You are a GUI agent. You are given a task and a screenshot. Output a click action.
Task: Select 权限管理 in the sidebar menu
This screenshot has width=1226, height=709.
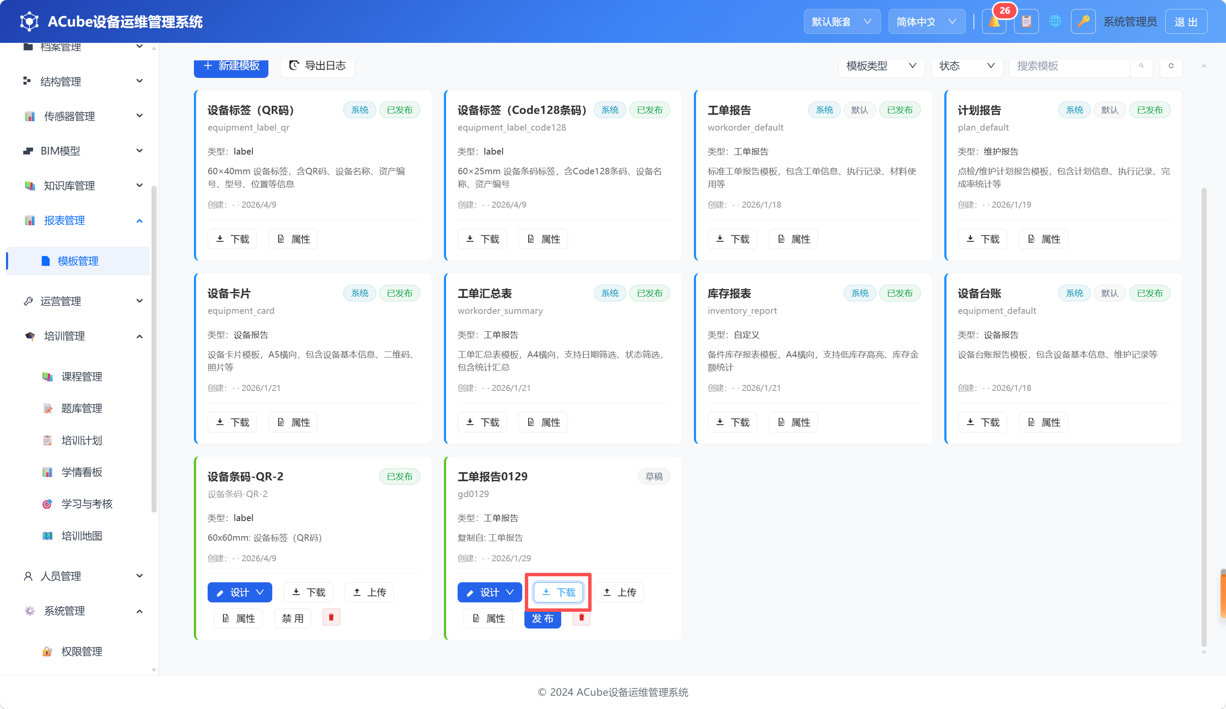[x=82, y=651]
